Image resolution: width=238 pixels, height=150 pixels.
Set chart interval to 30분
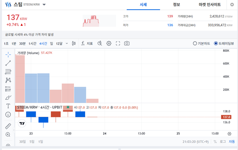click(22, 44)
